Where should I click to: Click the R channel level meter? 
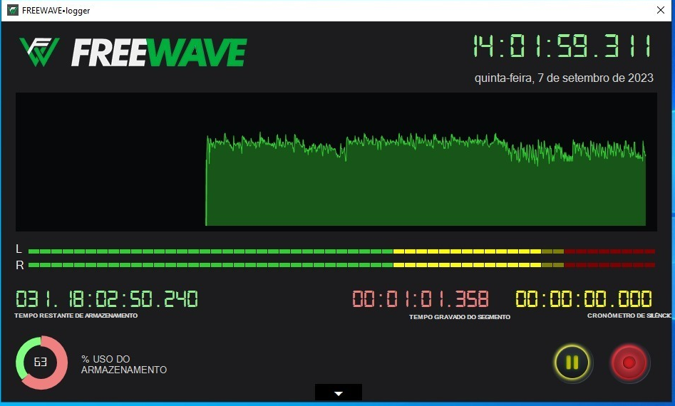tap(342, 265)
